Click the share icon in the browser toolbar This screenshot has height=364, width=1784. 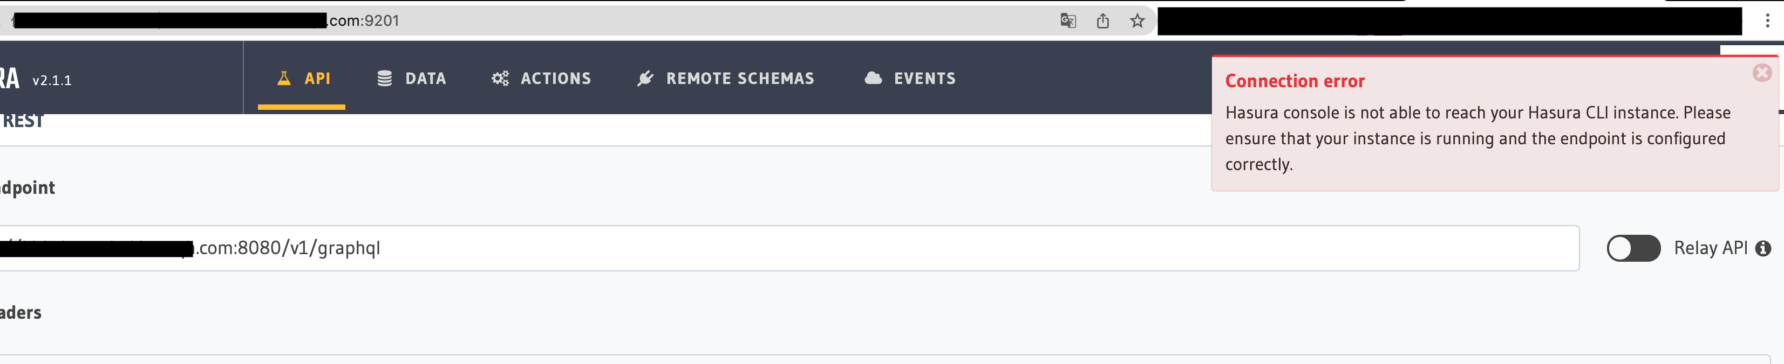1103,20
